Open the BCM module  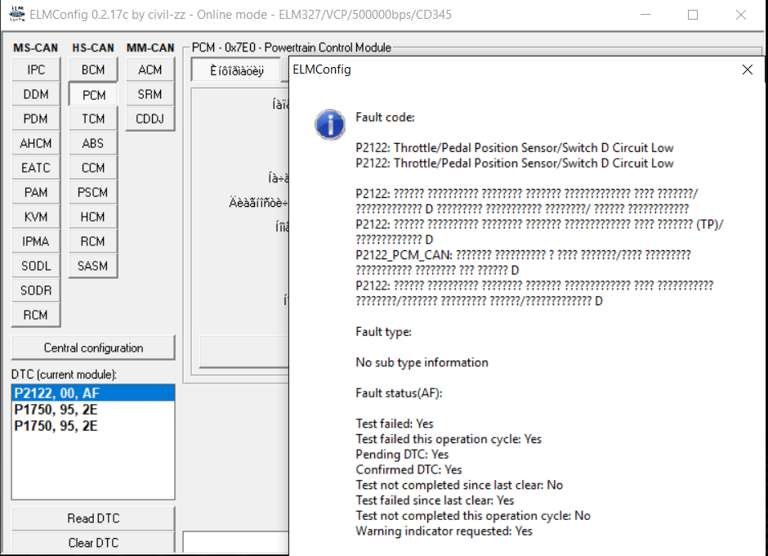[x=93, y=70]
